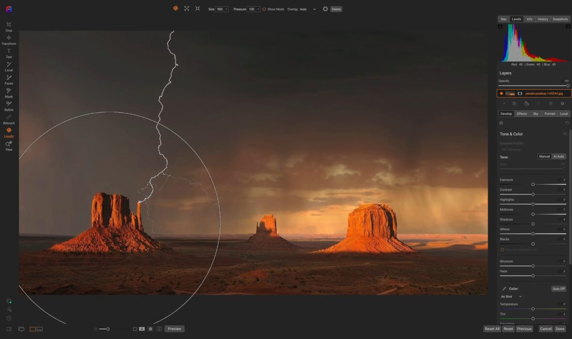This screenshot has height=339, width=572.
Task: Click the Exposure slider handle
Action: pos(533,185)
